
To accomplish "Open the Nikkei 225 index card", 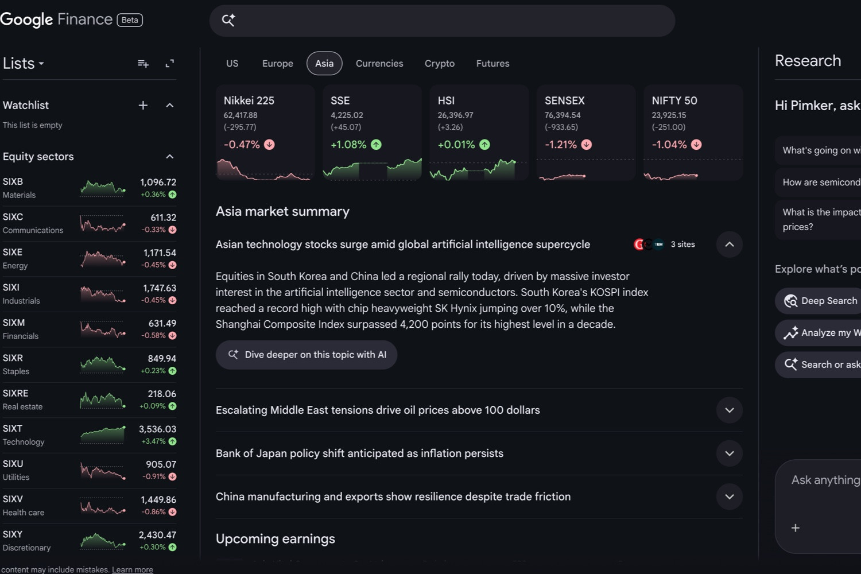I will coord(265,133).
